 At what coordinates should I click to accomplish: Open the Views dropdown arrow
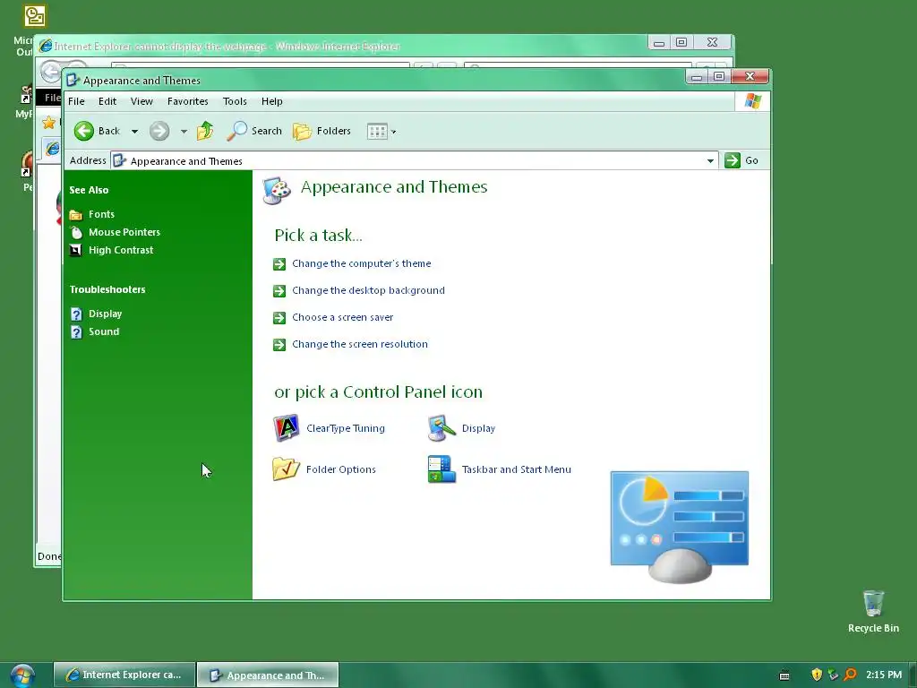(394, 132)
